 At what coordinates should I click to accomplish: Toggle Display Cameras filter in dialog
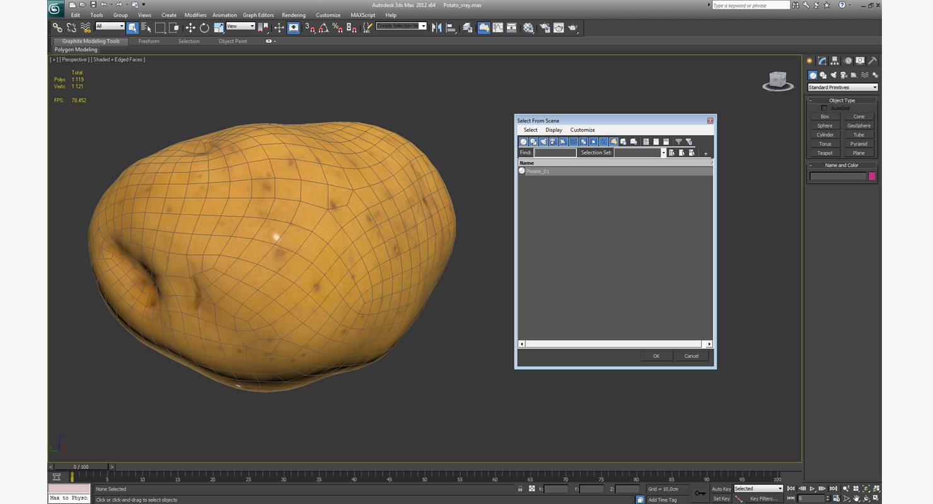pos(553,142)
